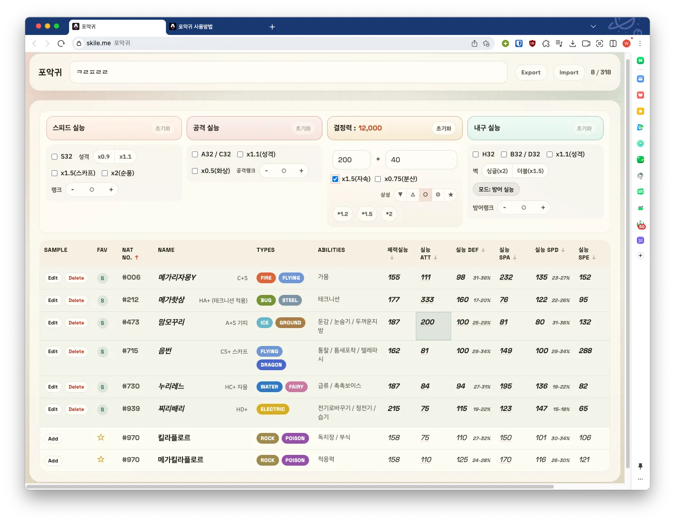Sort by 실능 SPA column
Screen dimensions: 675x523
[508, 254]
